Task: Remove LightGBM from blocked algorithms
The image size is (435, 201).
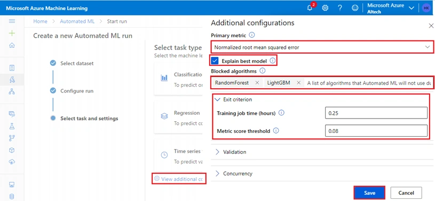Action: (298, 82)
